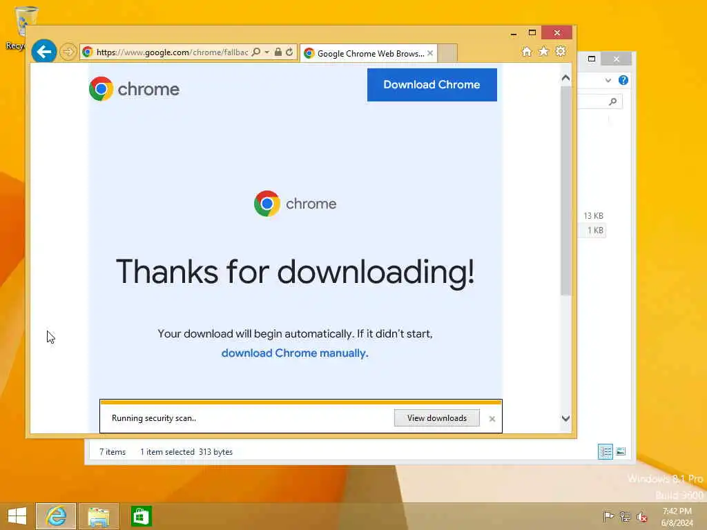707x530 pixels.
Task: Click '1 item selected 313 bytes' status text
Action: pos(186,451)
